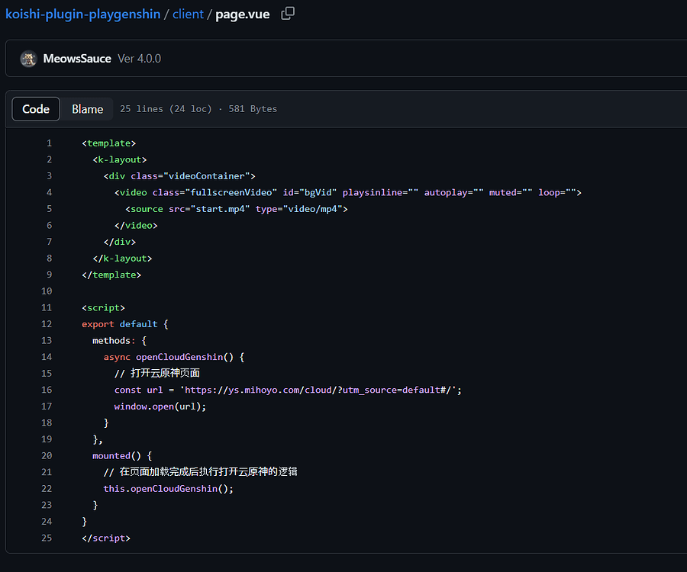Viewport: 687px width, 572px height.
Task: Click the this.openCloudGenshin() call line
Action: pos(168,489)
